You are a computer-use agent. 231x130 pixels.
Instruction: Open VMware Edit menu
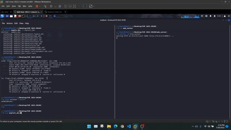coord(8,6)
